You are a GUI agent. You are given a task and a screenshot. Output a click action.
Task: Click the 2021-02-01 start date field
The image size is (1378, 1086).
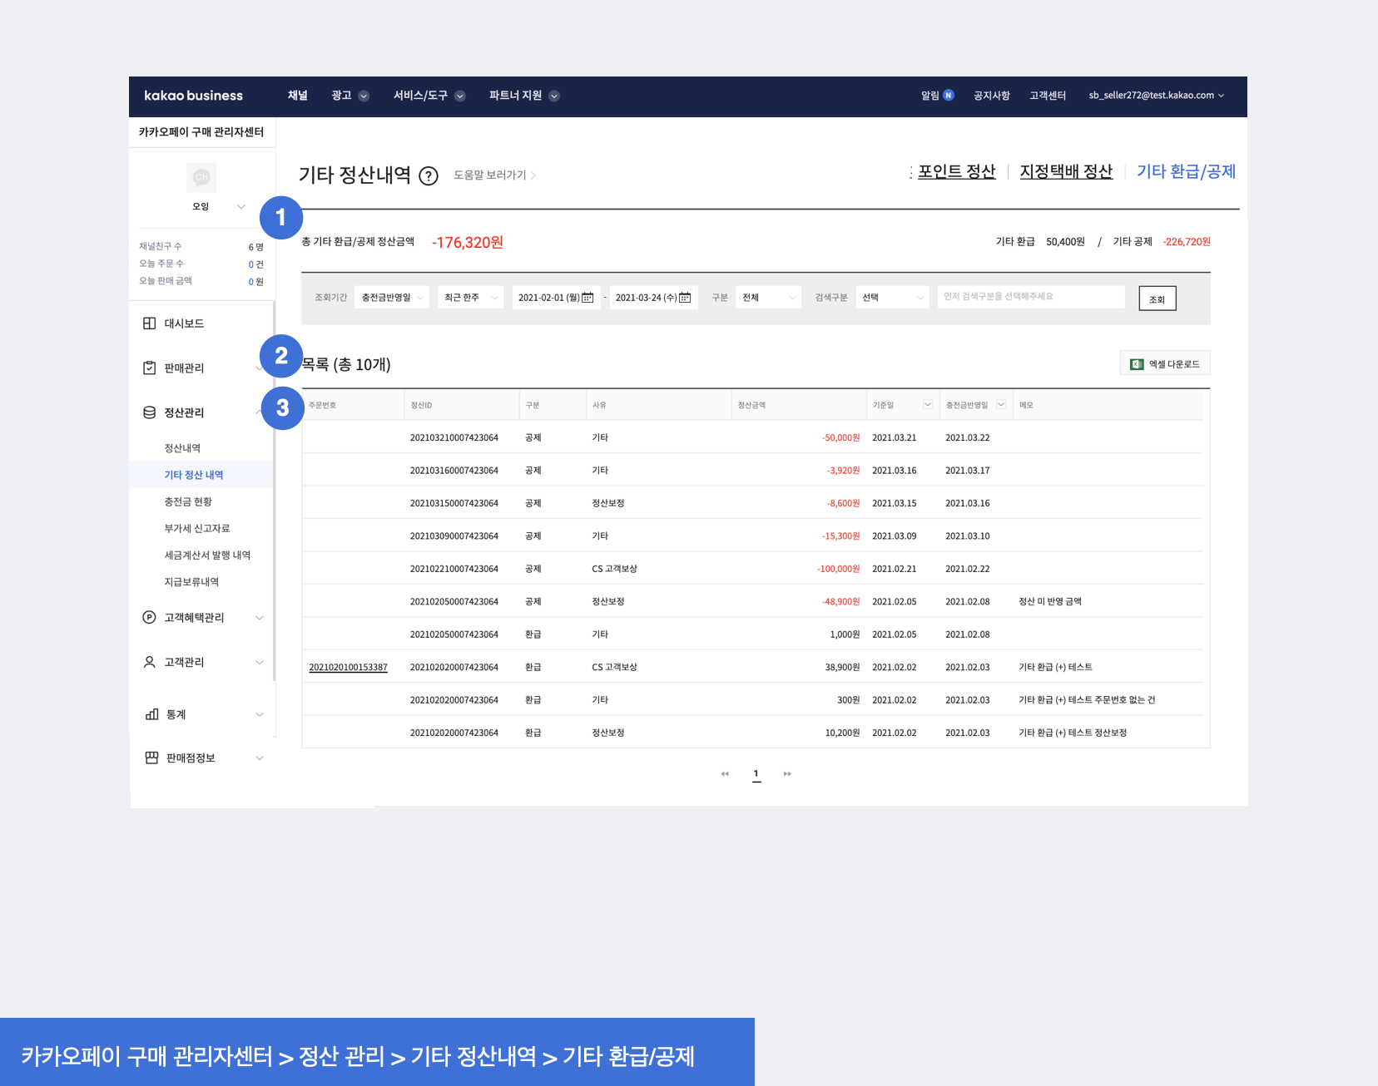(556, 298)
